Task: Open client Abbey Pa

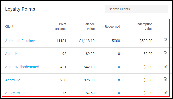Action: pyautogui.click(x=12, y=93)
